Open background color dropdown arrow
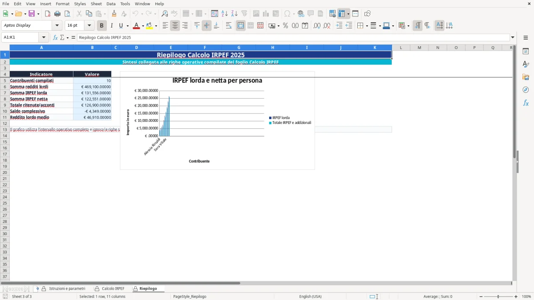 156,26
